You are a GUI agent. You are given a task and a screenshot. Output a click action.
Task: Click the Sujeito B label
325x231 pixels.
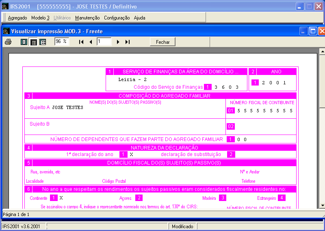(39, 124)
